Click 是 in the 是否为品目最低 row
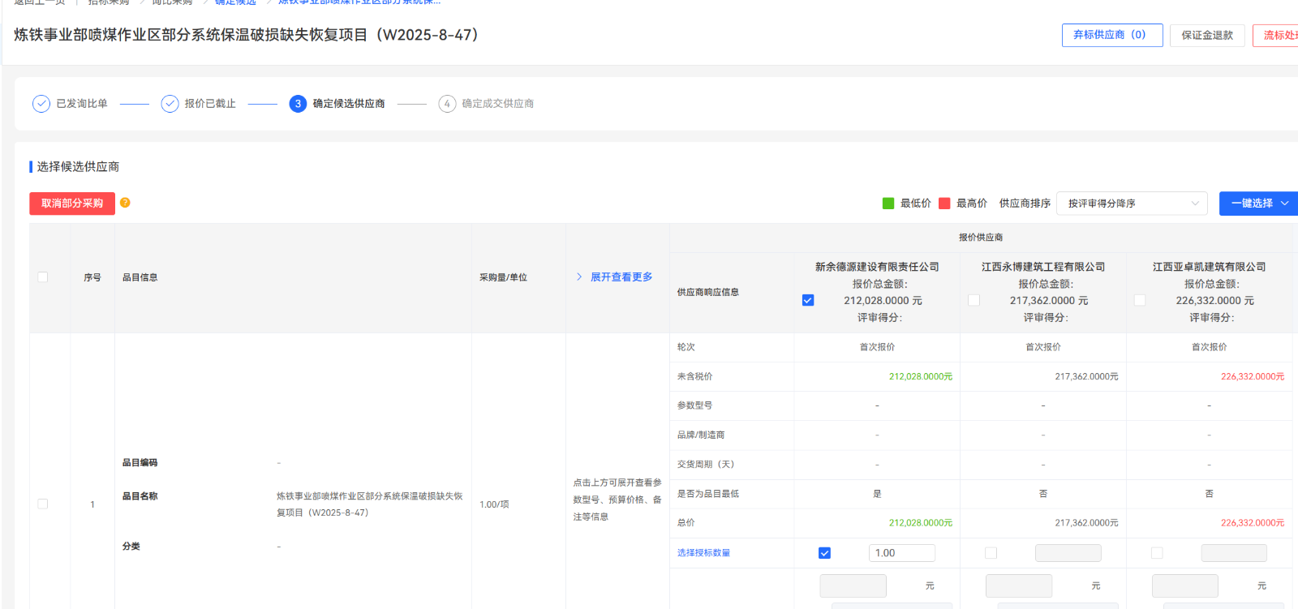The width and height of the screenshot is (1298, 609). (x=877, y=494)
